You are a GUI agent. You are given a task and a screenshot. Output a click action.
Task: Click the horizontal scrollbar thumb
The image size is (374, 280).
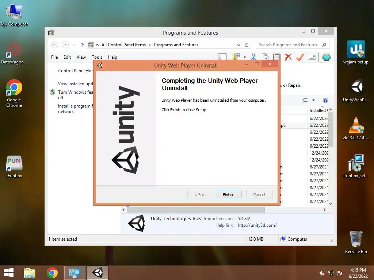(196, 210)
